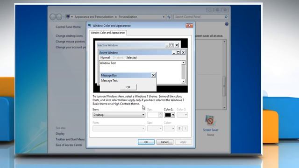Click OK in the Window Color dialog

click(x=146, y=142)
